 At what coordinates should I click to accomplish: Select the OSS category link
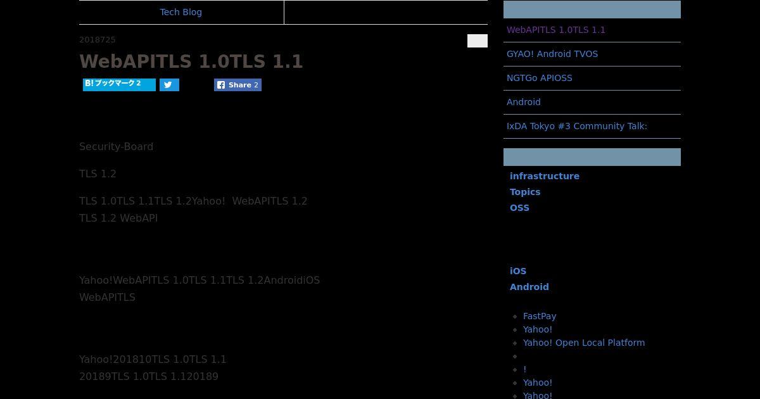pyautogui.click(x=519, y=208)
